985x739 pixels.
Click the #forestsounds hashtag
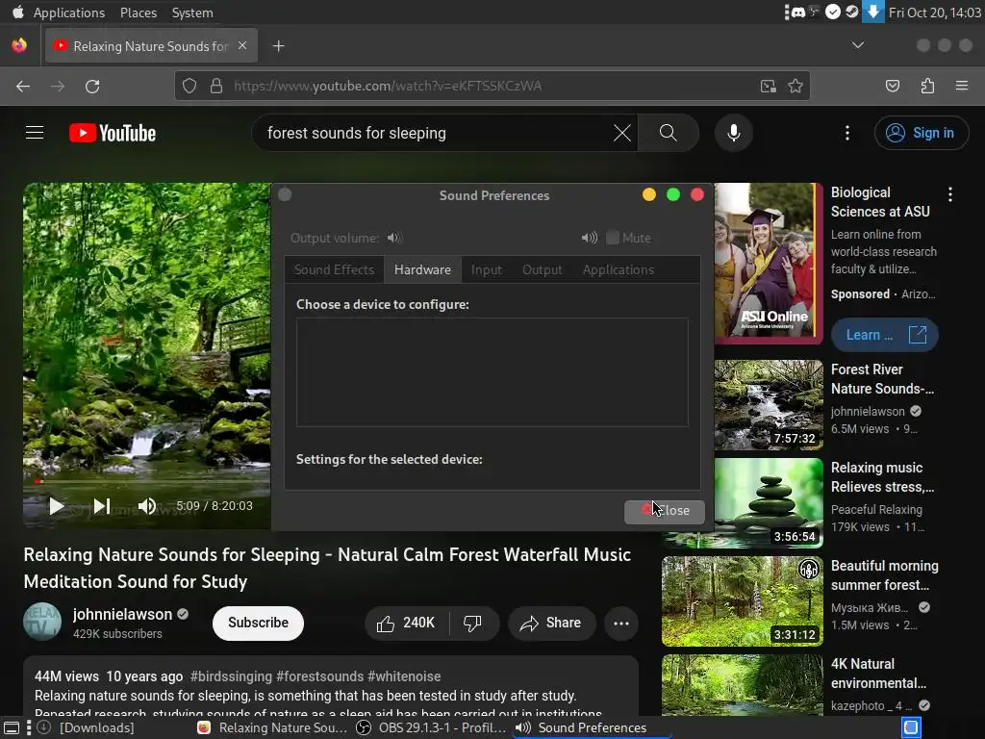point(319,676)
